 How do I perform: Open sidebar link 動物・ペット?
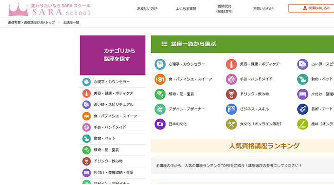(104, 138)
